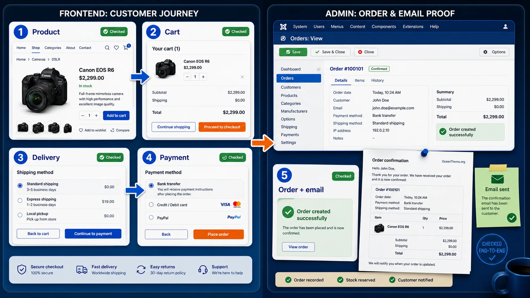Switch to the History tab
The width and height of the screenshot is (530, 298).
pyautogui.click(x=378, y=80)
